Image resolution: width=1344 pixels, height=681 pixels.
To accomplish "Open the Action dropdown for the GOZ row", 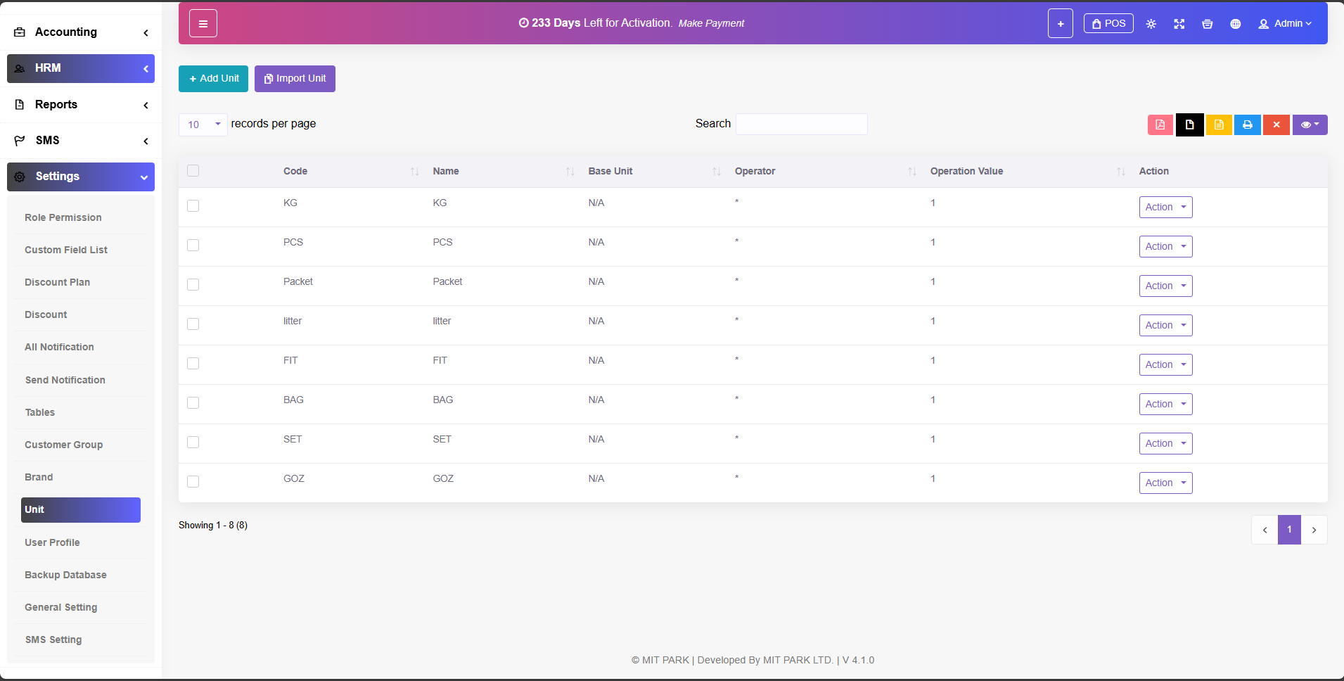I will pos(1165,483).
